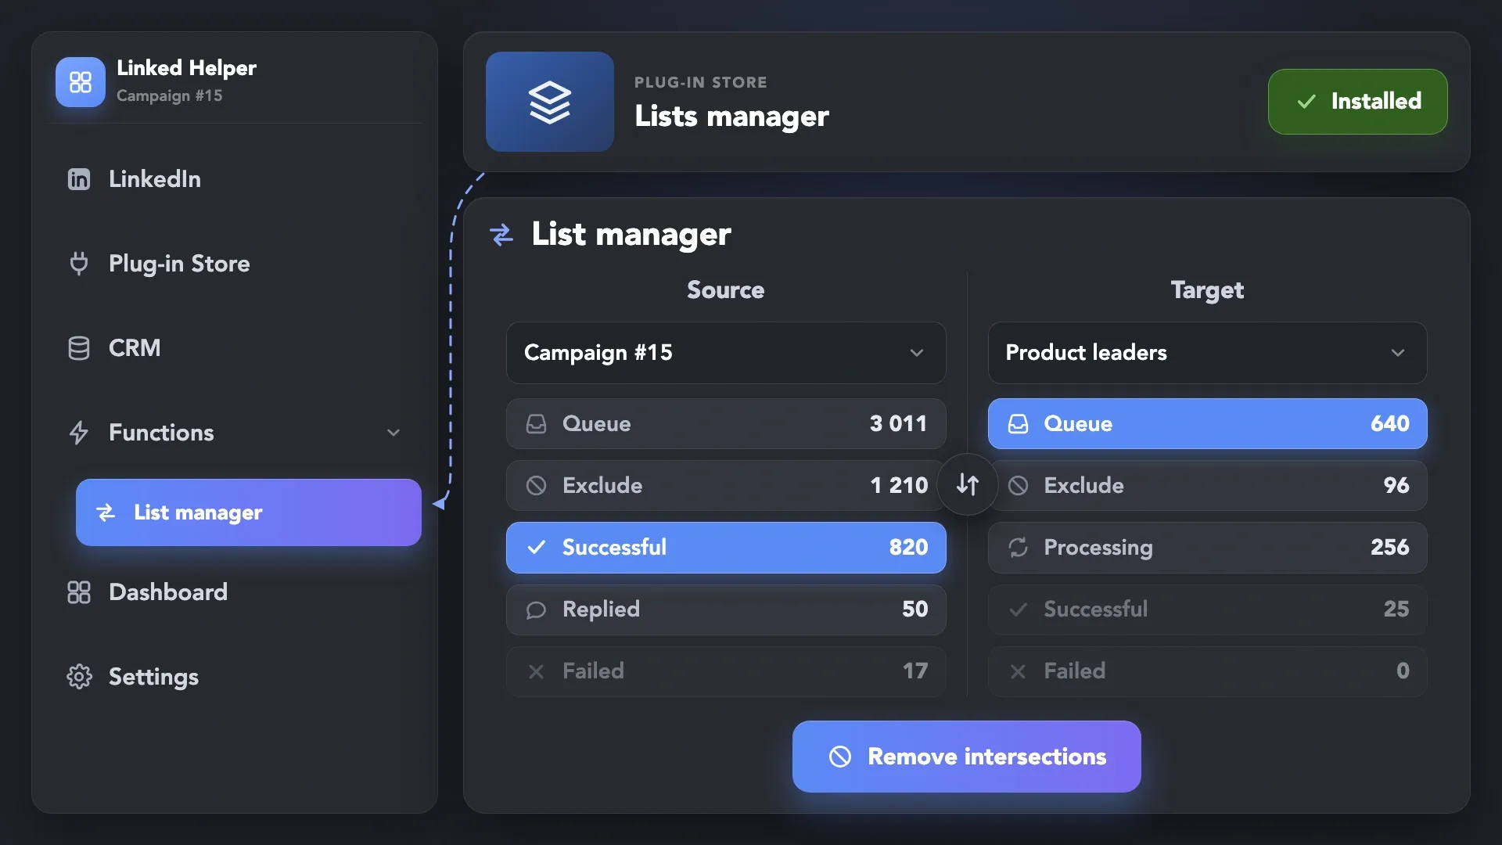The image size is (1502, 845).
Task: Open the Product leaders target dropdown
Action: tap(1208, 353)
